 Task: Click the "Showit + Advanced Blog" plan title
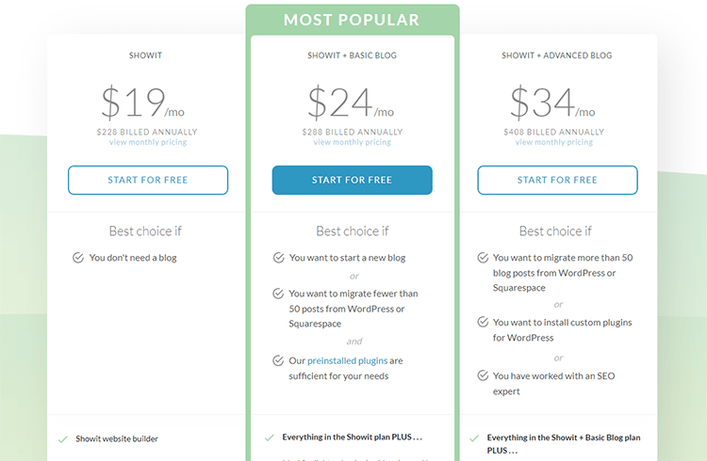pos(557,56)
